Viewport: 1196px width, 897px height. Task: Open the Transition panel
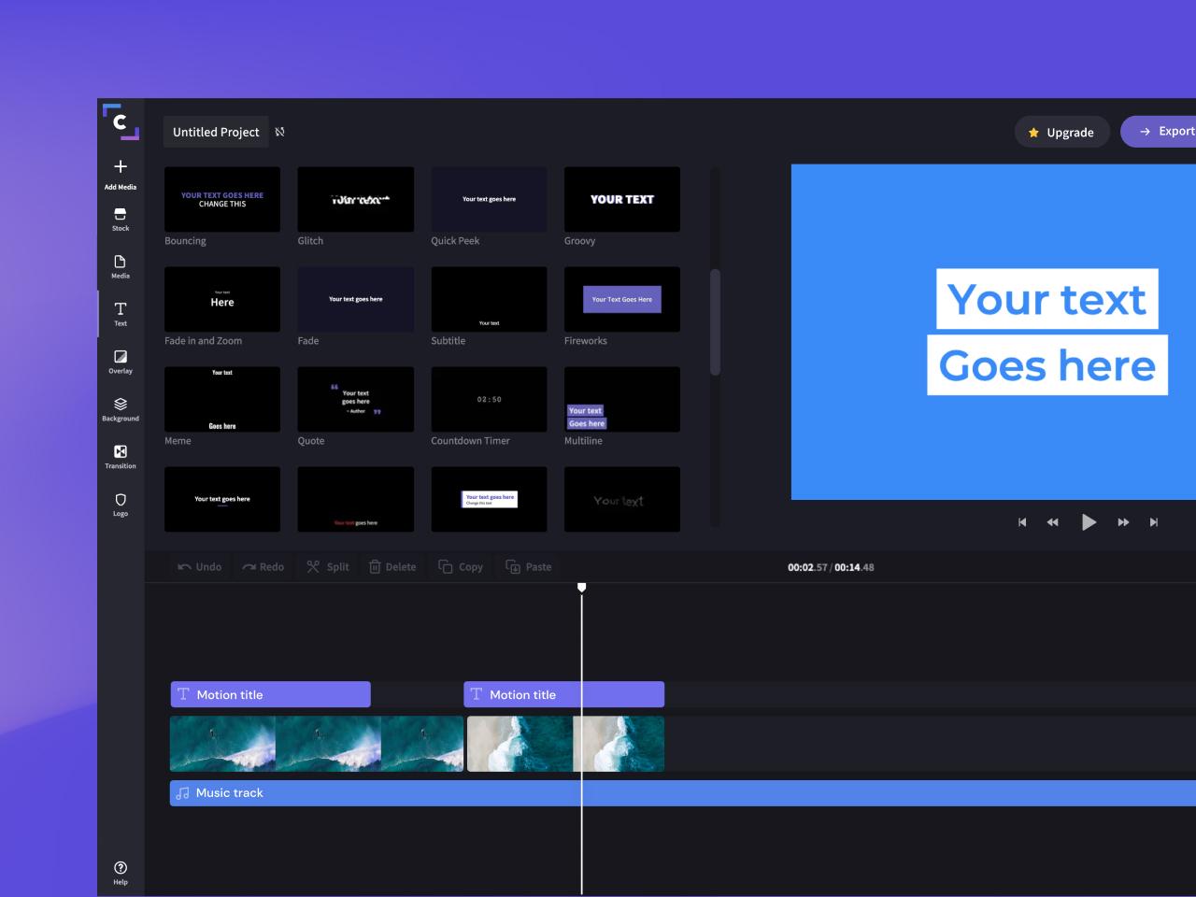tap(121, 457)
